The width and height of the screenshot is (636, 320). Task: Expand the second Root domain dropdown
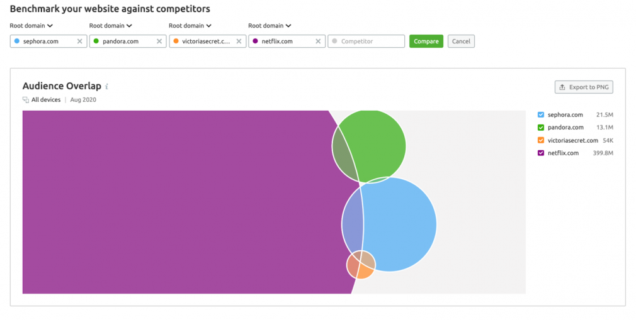pyautogui.click(x=111, y=26)
